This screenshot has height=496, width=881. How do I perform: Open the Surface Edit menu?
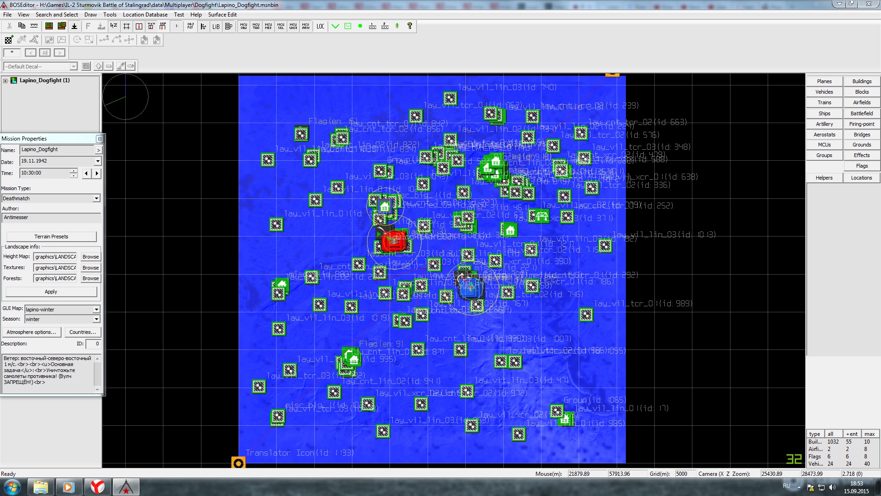tap(222, 14)
